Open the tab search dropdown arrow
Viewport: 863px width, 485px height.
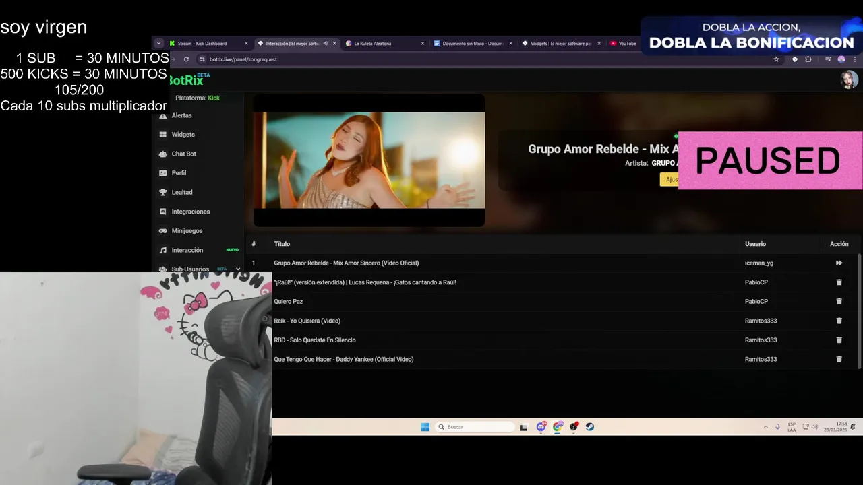[159, 44]
